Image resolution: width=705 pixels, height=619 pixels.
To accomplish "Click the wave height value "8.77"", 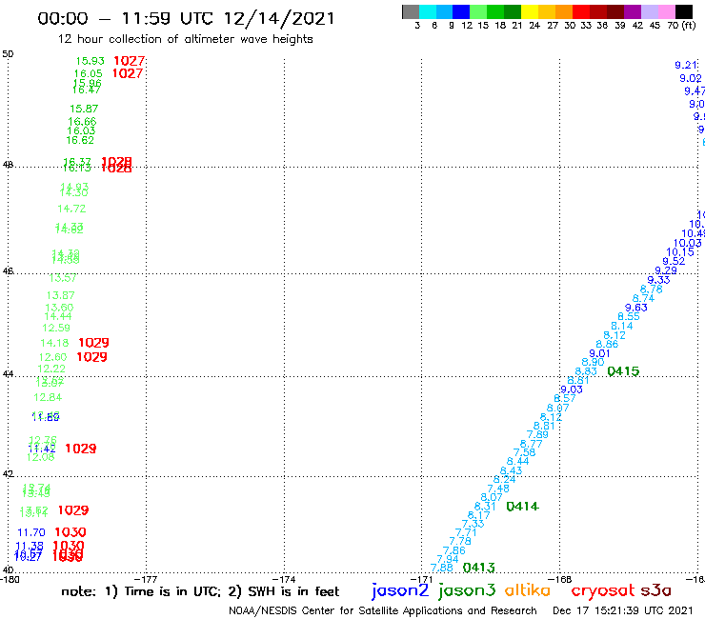I will coord(531,444).
